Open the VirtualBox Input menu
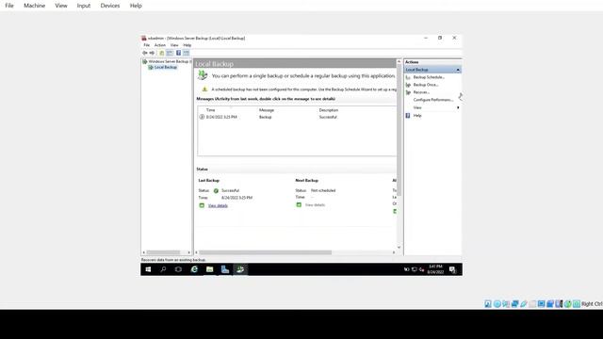The image size is (603, 339). (84, 6)
